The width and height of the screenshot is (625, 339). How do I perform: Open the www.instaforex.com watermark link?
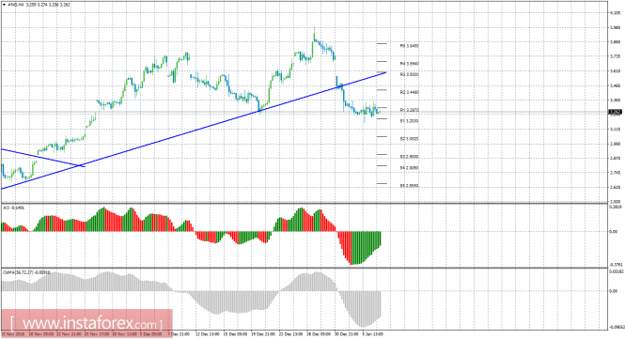click(86, 323)
